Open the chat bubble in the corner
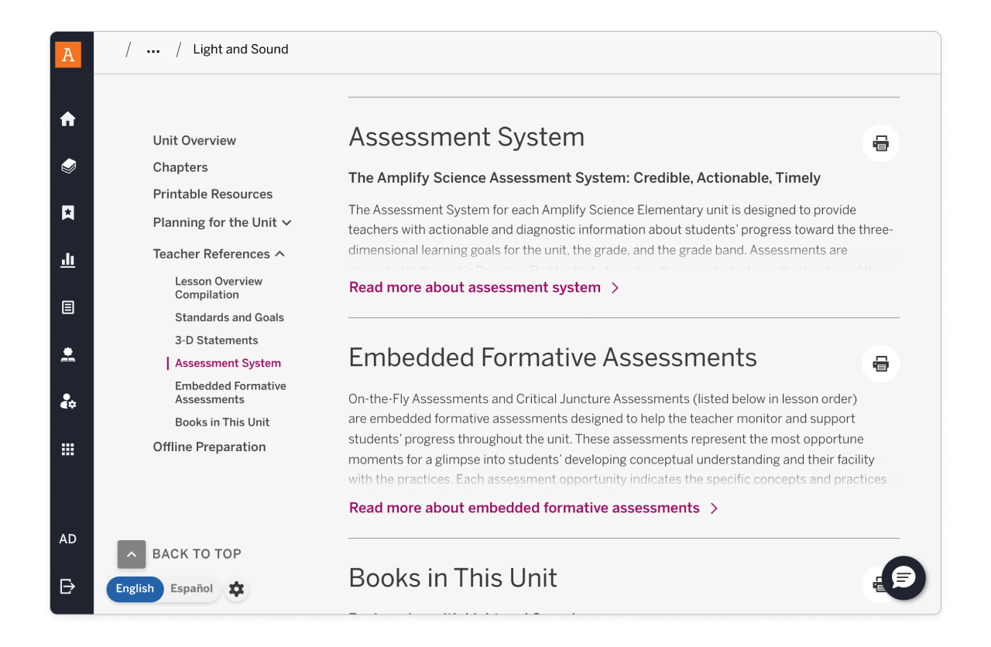The height and width of the screenshot is (647, 991). point(903,578)
